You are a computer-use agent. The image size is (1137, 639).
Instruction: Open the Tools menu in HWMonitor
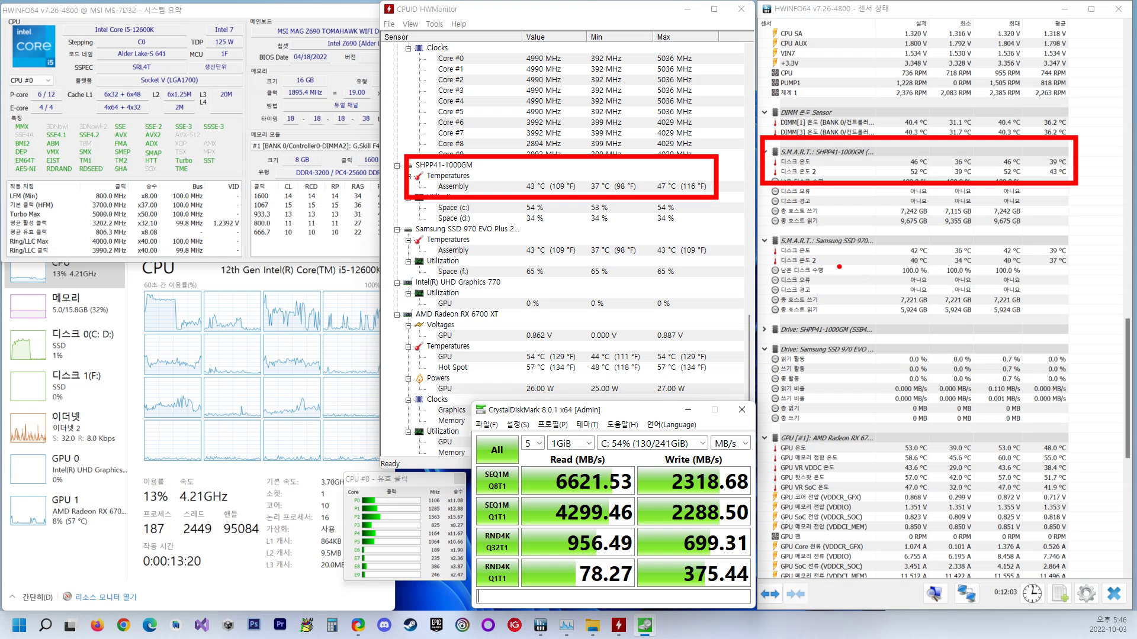[434, 24]
